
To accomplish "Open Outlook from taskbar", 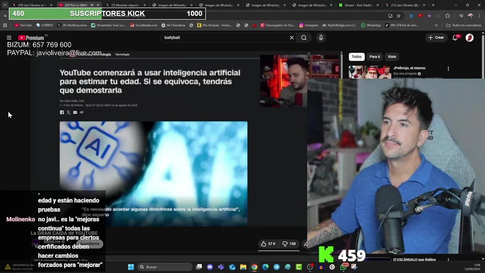I will [x=232, y=267].
